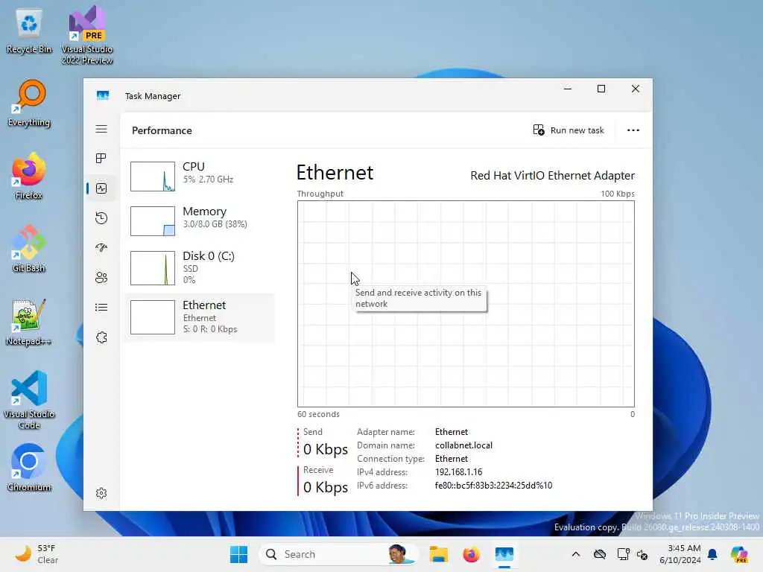Select the Disk 0 (C:) performance item
This screenshot has width=763, height=572.
click(200, 267)
